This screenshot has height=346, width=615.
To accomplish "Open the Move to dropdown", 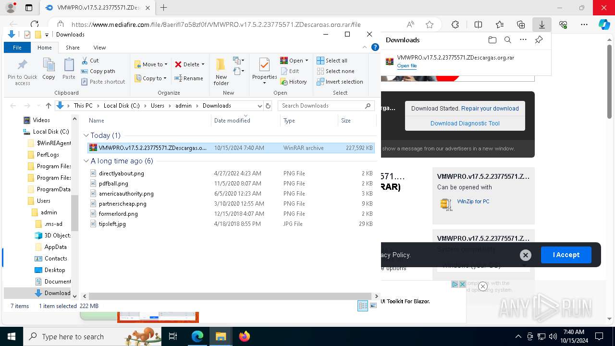I will click(151, 64).
